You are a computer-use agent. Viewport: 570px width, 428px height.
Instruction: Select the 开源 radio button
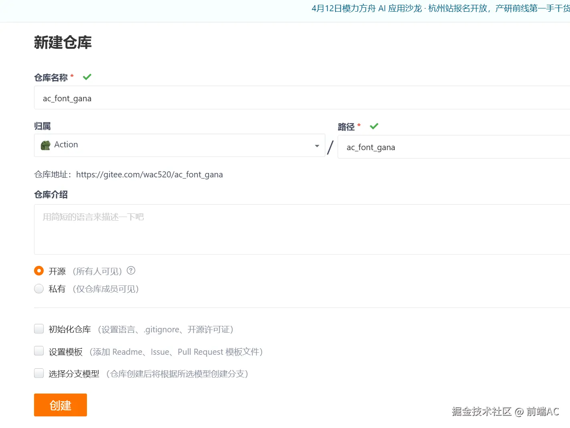(38, 271)
